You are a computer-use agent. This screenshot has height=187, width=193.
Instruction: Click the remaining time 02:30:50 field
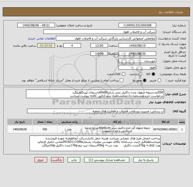tap(46, 45)
